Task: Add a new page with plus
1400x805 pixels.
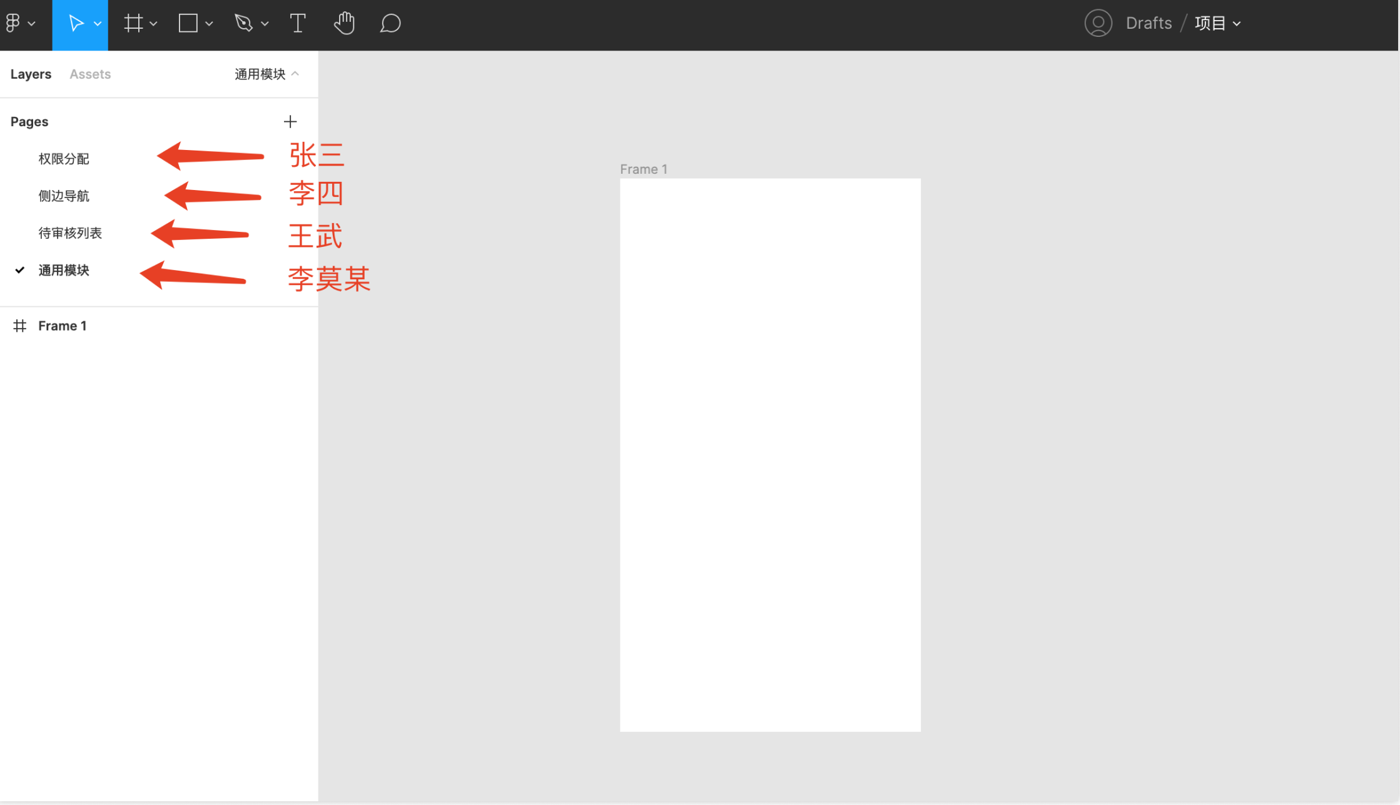Action: click(290, 122)
